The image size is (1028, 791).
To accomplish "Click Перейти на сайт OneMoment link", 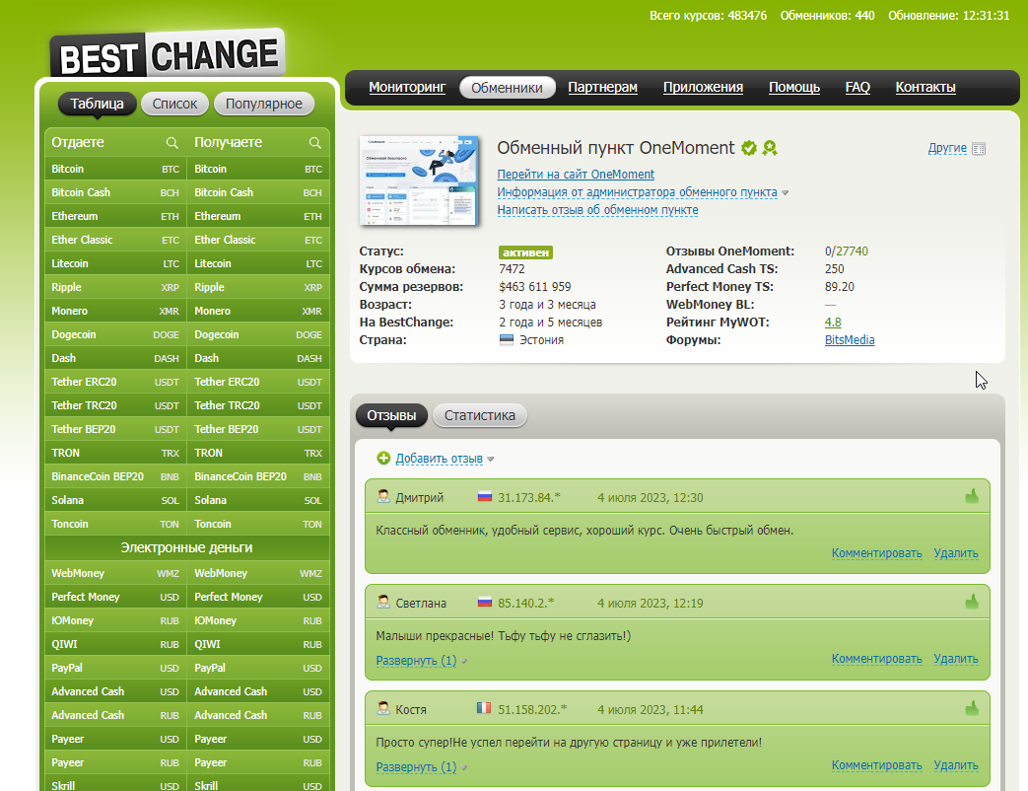I will tap(576, 175).
